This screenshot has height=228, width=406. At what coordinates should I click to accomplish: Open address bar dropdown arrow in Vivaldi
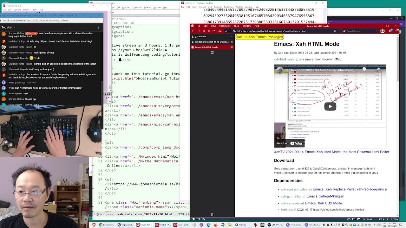click(x=340, y=31)
